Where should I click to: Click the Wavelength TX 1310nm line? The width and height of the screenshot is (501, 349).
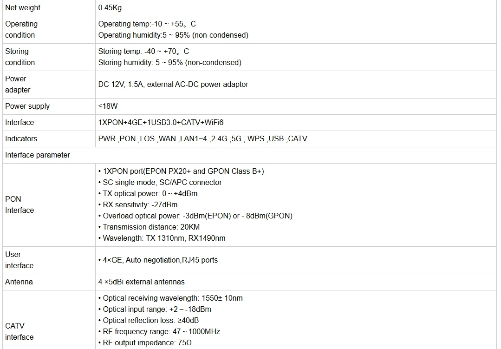[162, 239]
